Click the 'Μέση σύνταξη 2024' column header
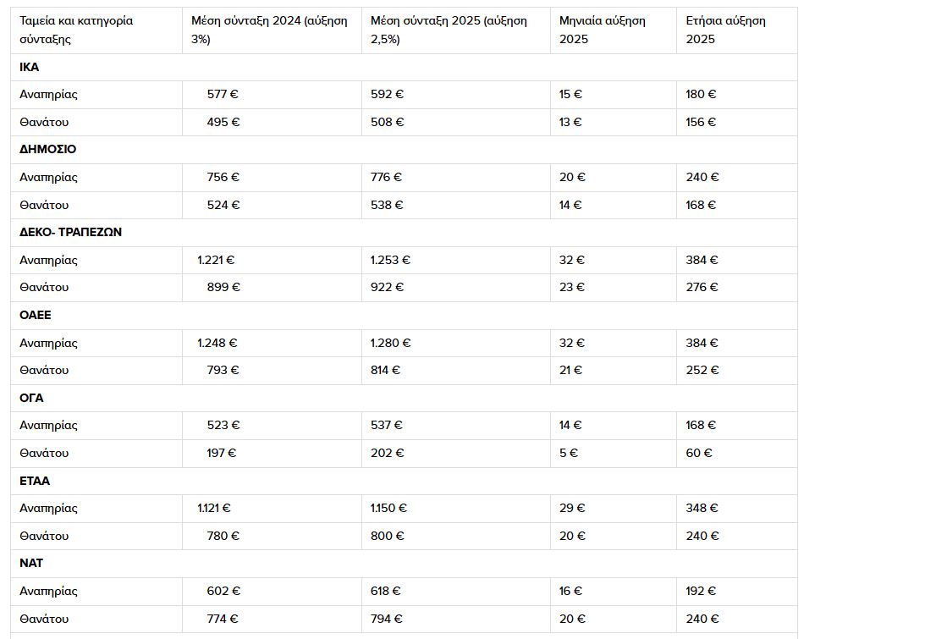Viewport: 936px width, 639px height. pos(273,30)
